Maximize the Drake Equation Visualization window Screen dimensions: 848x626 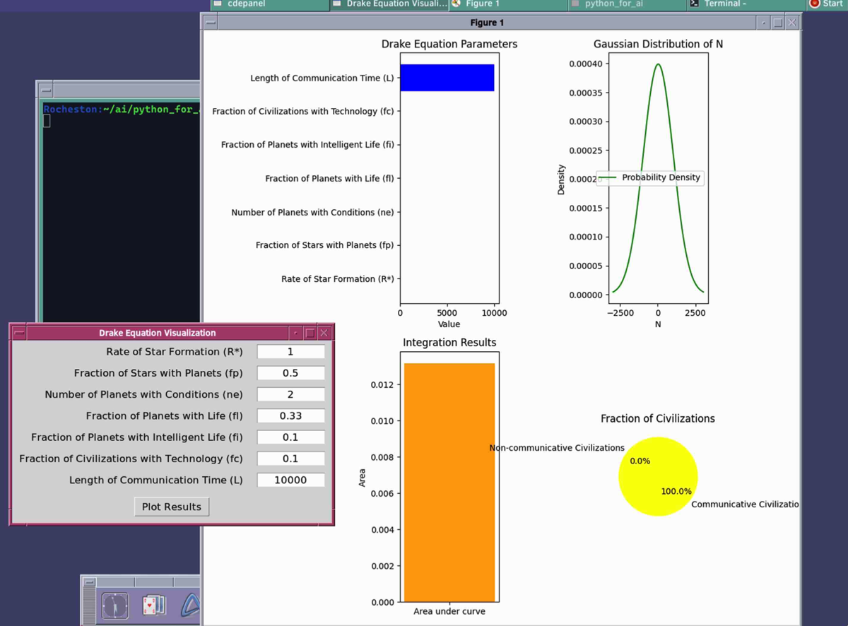310,333
